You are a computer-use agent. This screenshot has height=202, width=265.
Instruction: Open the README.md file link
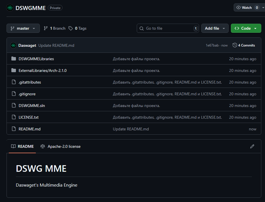(x=29, y=129)
